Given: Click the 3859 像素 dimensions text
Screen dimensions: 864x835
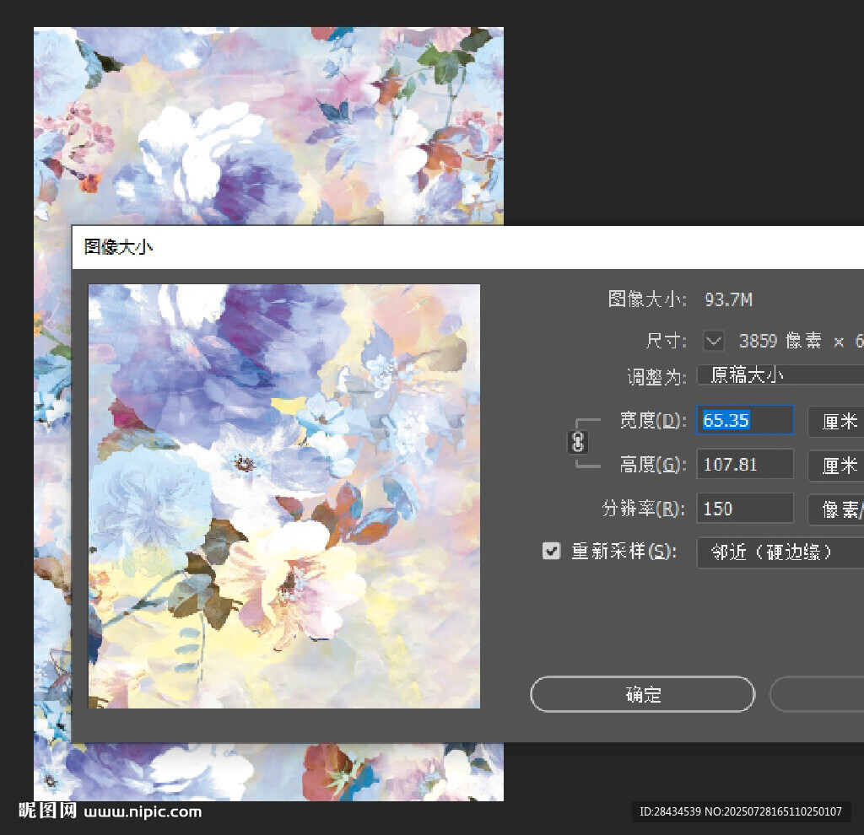Looking at the screenshot, I should pyautogui.click(x=780, y=341).
